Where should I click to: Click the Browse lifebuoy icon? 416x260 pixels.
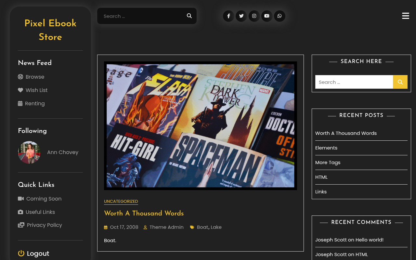(20, 77)
